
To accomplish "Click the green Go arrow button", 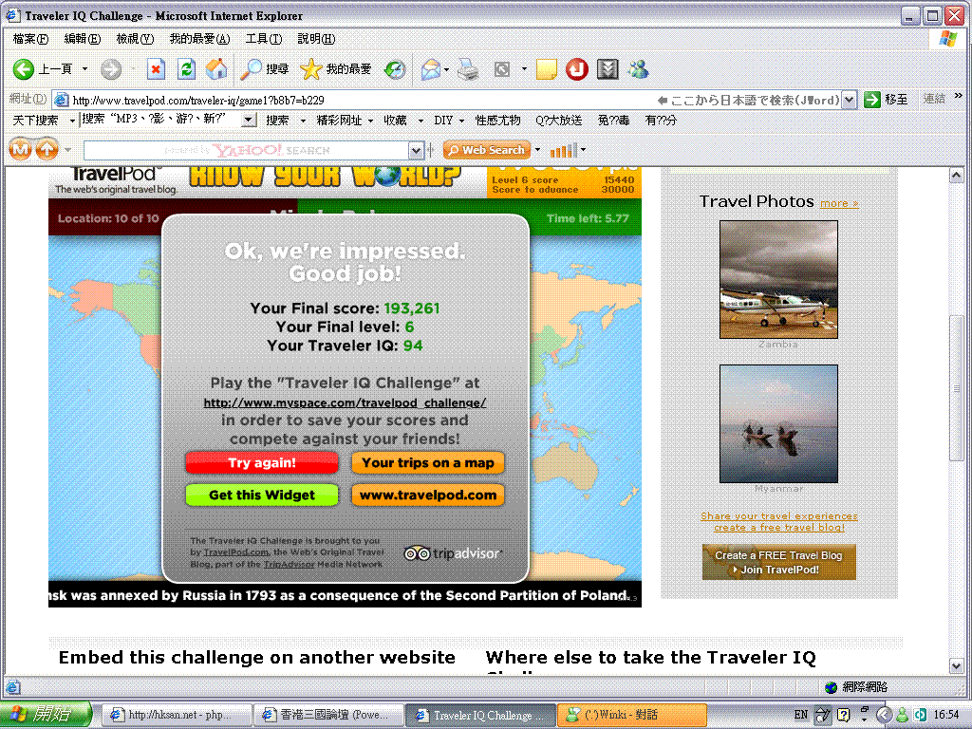I will (871, 99).
